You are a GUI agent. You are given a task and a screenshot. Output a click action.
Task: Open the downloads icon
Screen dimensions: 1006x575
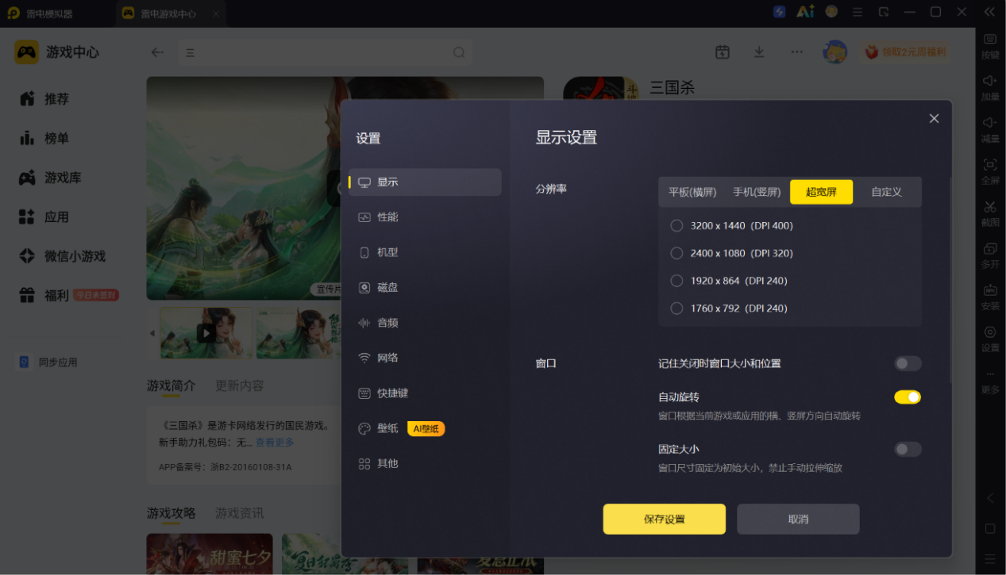pyautogui.click(x=759, y=52)
